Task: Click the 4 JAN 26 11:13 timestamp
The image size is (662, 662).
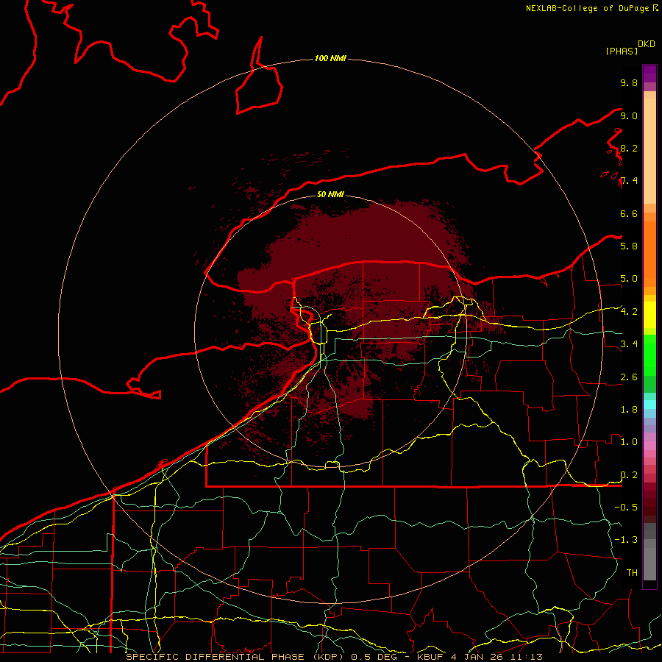Action: click(x=496, y=657)
